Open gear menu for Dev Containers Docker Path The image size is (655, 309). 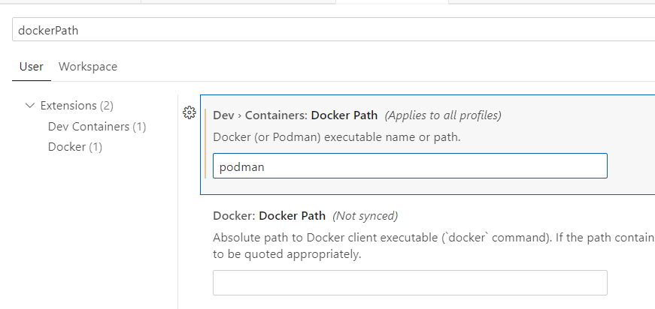click(190, 112)
